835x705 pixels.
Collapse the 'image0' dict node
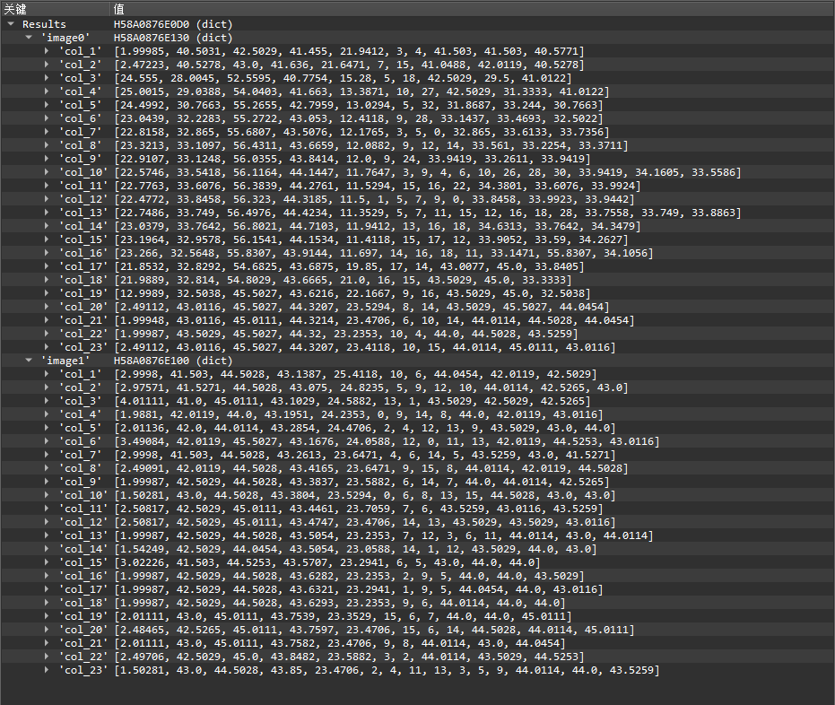click(x=30, y=38)
